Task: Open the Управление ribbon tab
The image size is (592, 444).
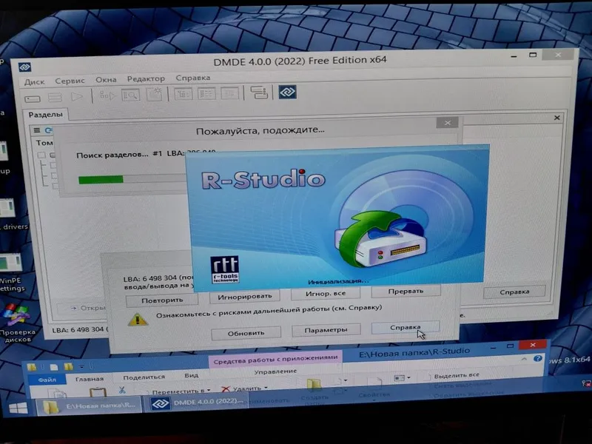Action: 275,371
